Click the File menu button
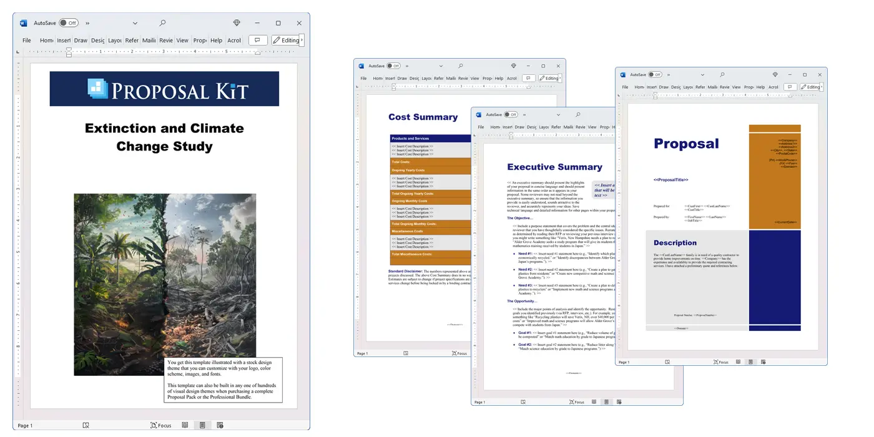Viewport: 874px width, 437px height. tap(26, 39)
